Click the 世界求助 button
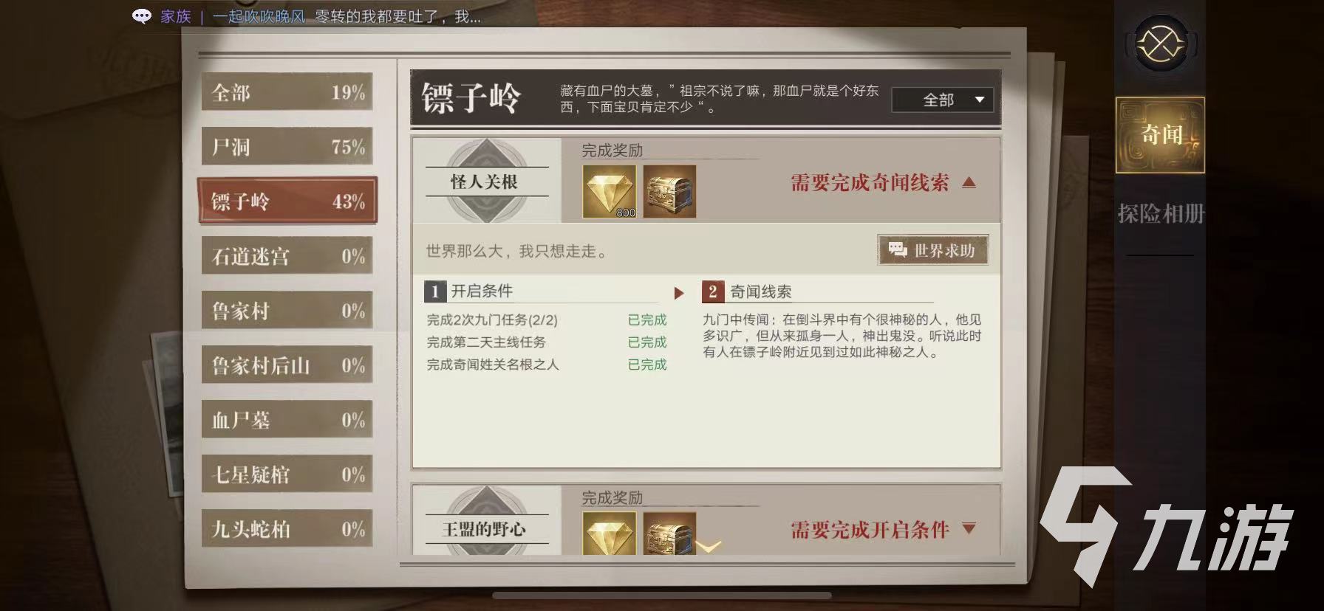Image resolution: width=1324 pixels, height=611 pixels. click(x=933, y=250)
